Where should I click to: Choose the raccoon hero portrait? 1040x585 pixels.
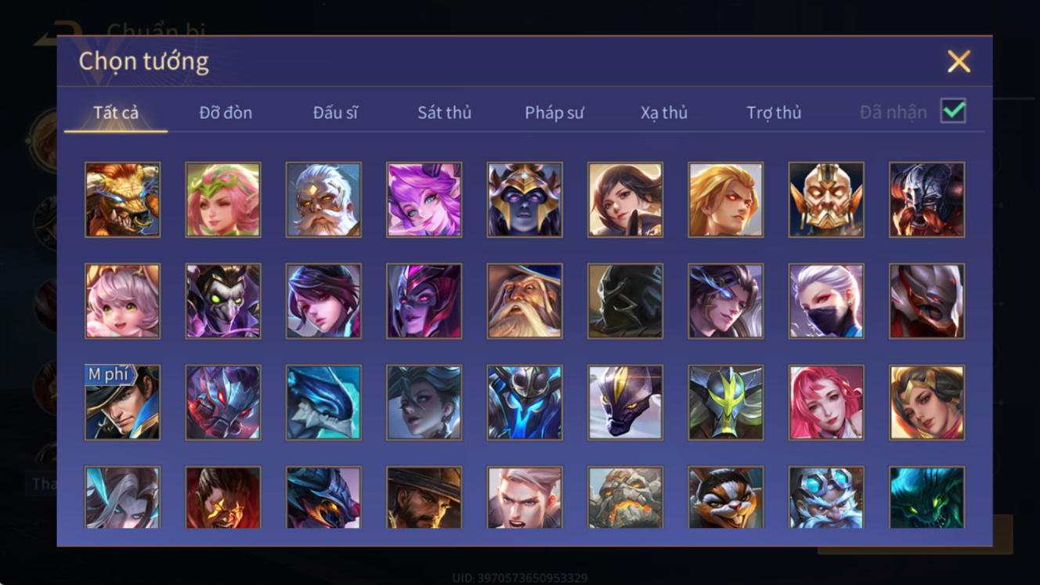tap(726, 498)
